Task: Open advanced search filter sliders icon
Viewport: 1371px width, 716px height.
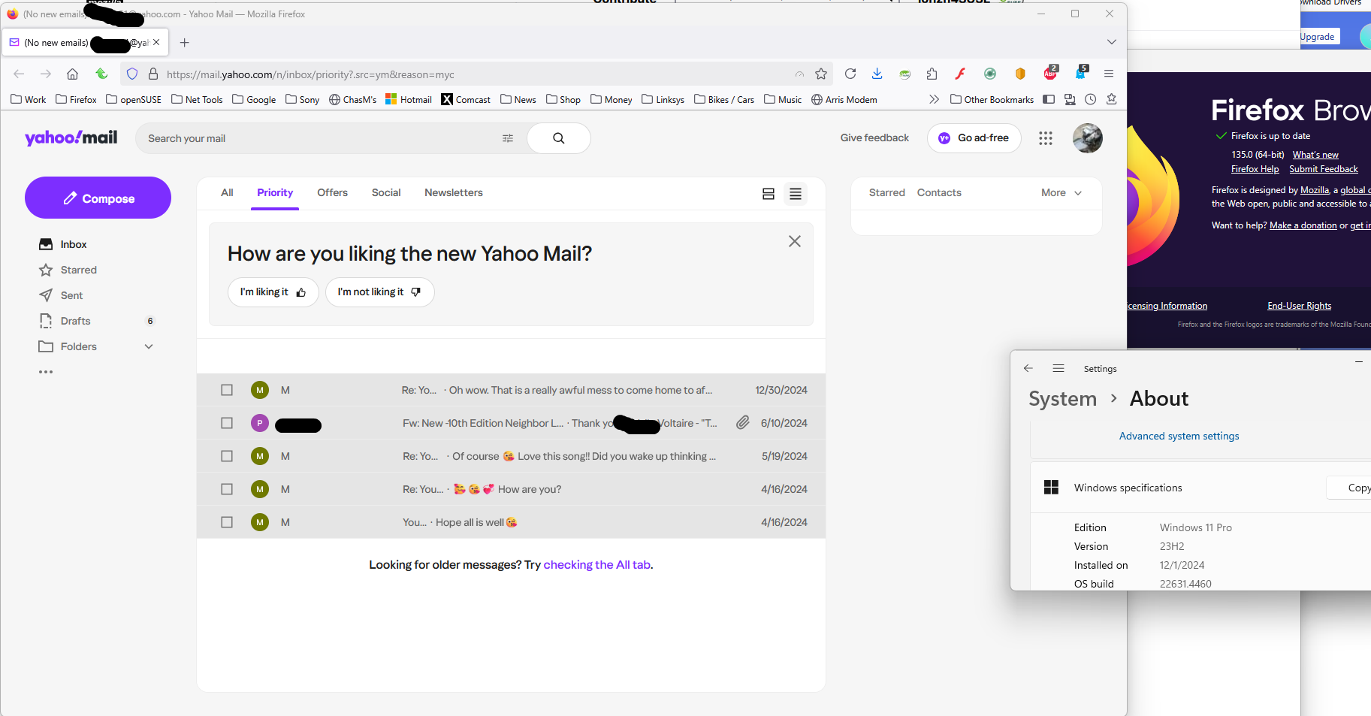Action: (508, 138)
